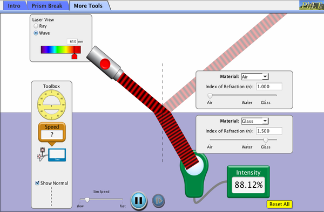This screenshot has height=212, width=324.
Task: Click the Intensity reading 88.12%
Action: (248, 185)
